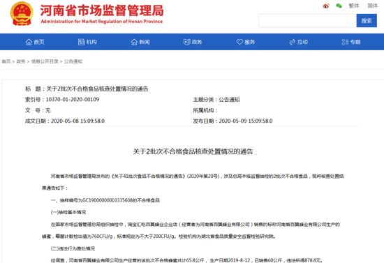Click the 成文日期 value 2020-05-08 15:09:58.0
The width and height of the screenshot is (384, 263).
pos(77,121)
